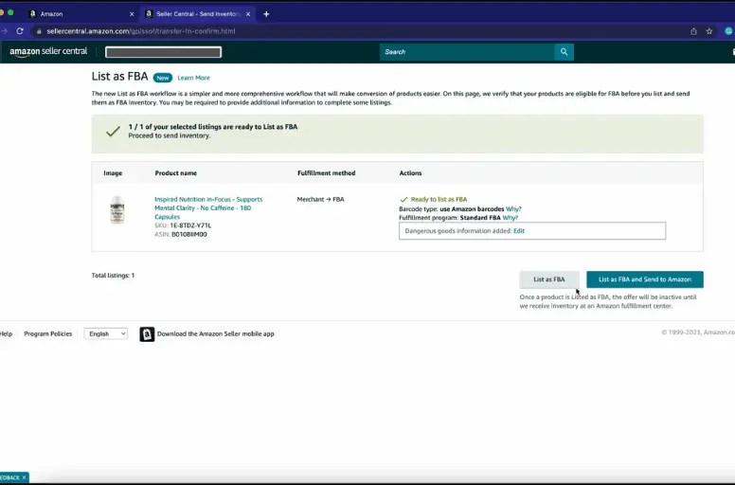Open the Learn More link
The image size is (735, 485).
coord(193,78)
